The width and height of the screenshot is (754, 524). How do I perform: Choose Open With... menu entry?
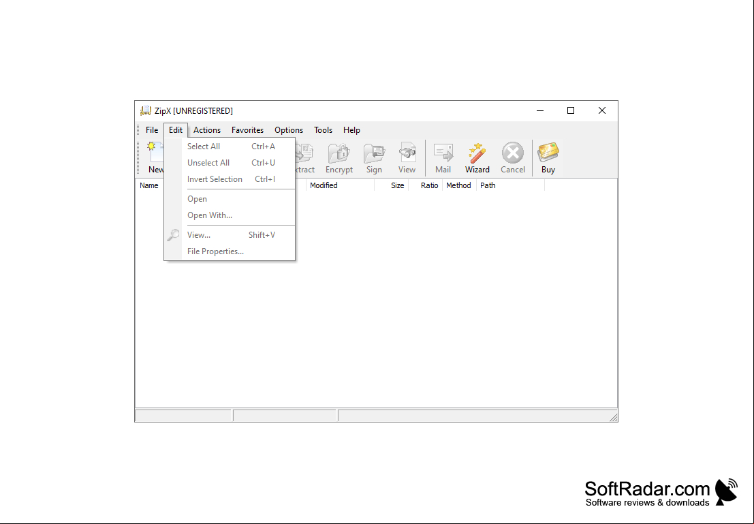tap(230, 215)
